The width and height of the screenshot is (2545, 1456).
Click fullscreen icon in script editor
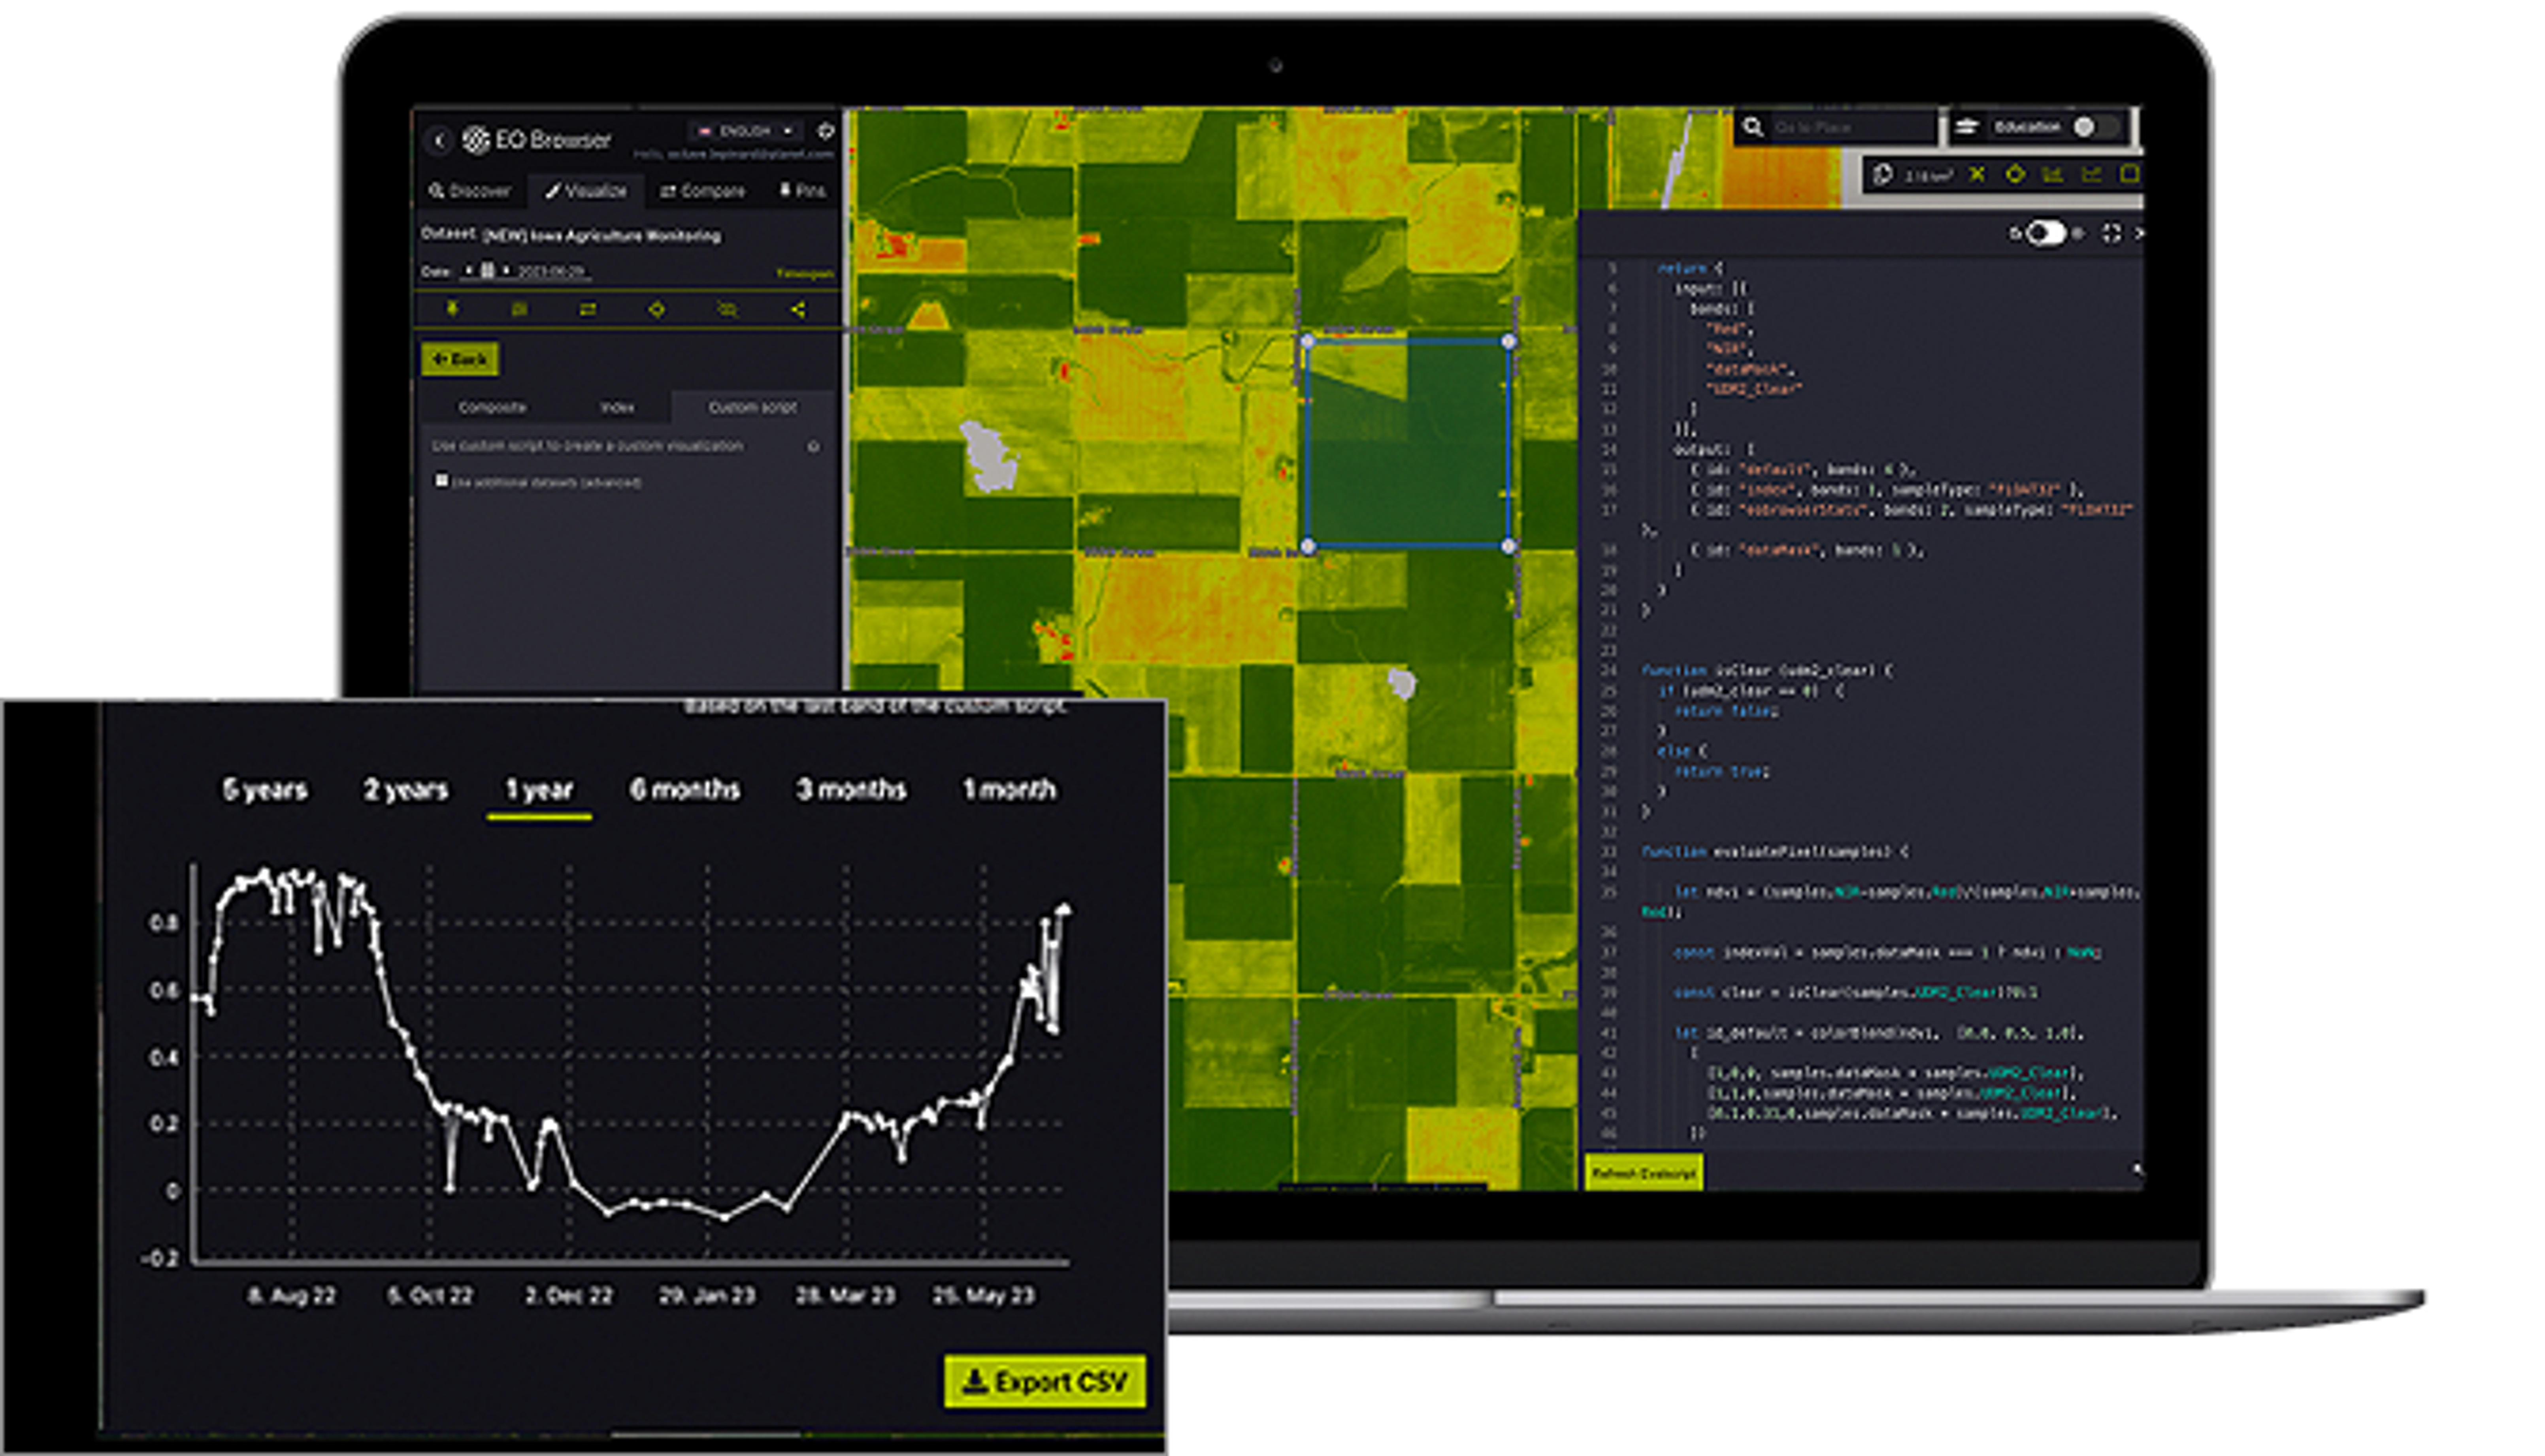tap(2111, 233)
